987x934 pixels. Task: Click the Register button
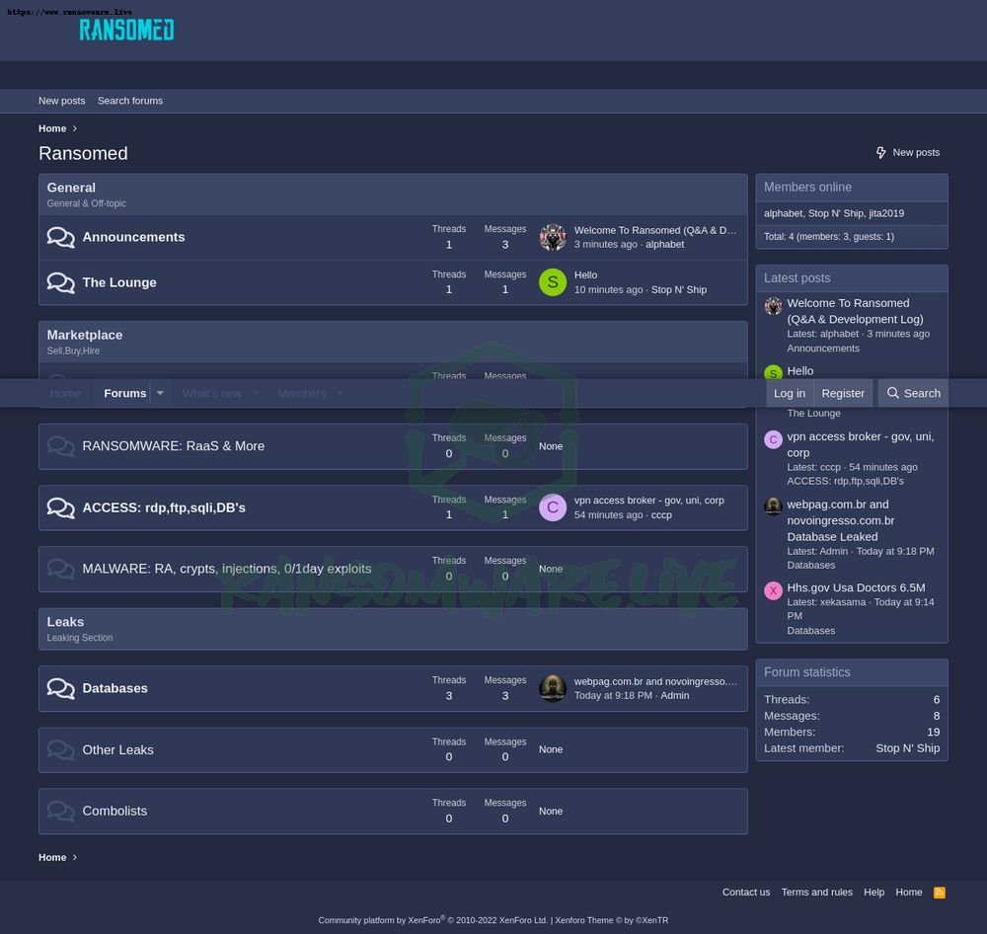tap(843, 393)
